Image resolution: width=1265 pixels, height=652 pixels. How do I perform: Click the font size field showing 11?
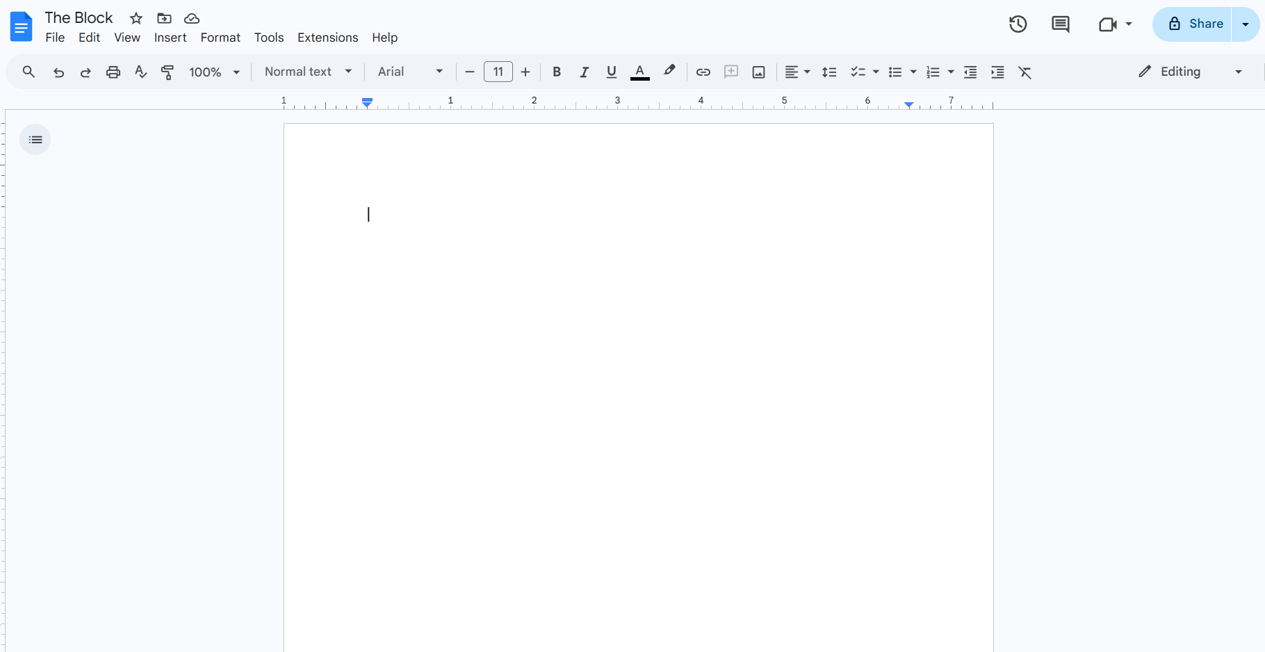pos(498,72)
